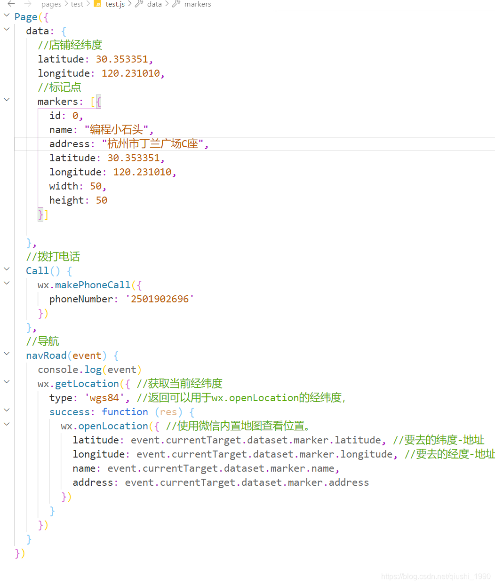Screen dimensions: 495x585
Task: Click the wrench icon before data breadcrumb
Action: pos(139,4)
